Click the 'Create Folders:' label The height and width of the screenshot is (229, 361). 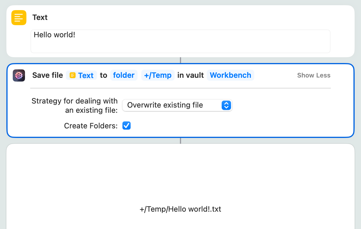point(91,126)
